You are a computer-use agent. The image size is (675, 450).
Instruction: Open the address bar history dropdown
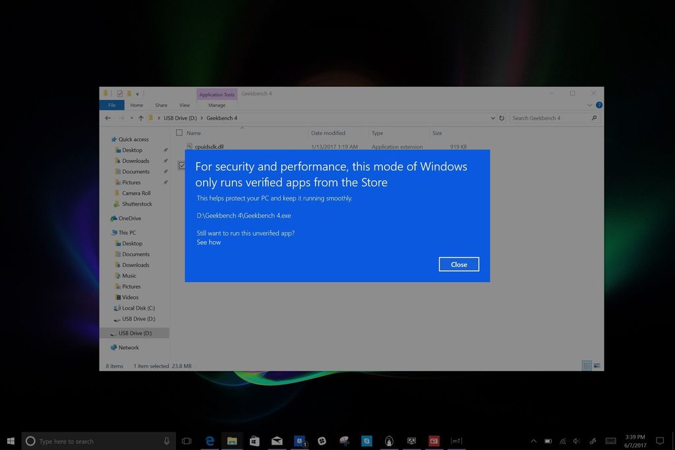pyautogui.click(x=492, y=118)
